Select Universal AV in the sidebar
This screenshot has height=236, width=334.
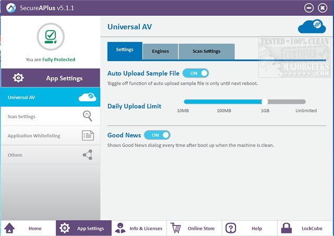point(51,97)
